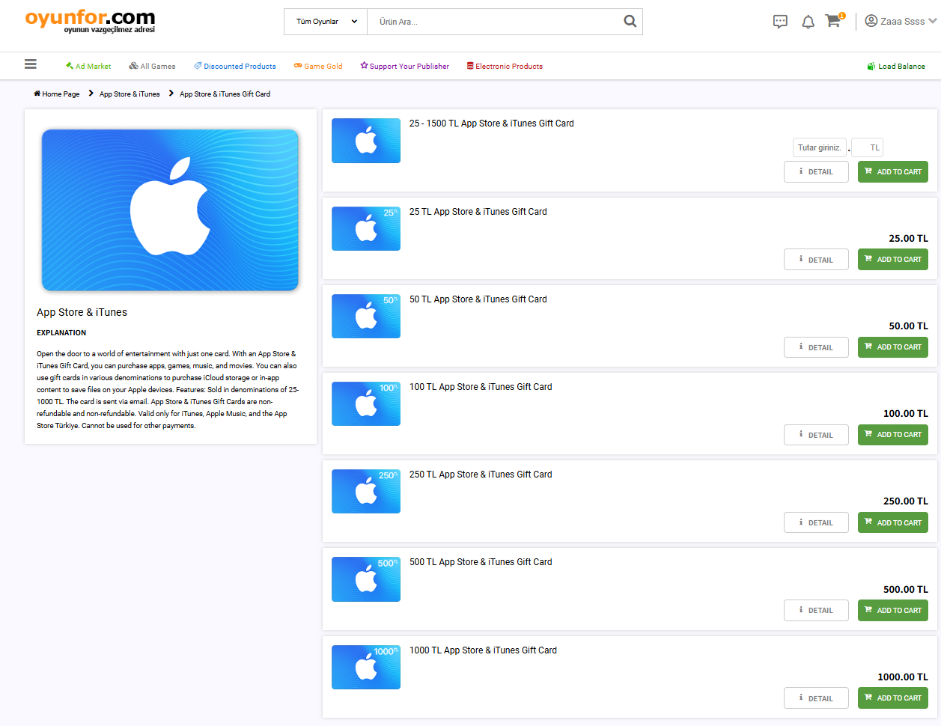Add 100 TL gift card to cart
Screen dimensions: 941x726
[893, 435]
